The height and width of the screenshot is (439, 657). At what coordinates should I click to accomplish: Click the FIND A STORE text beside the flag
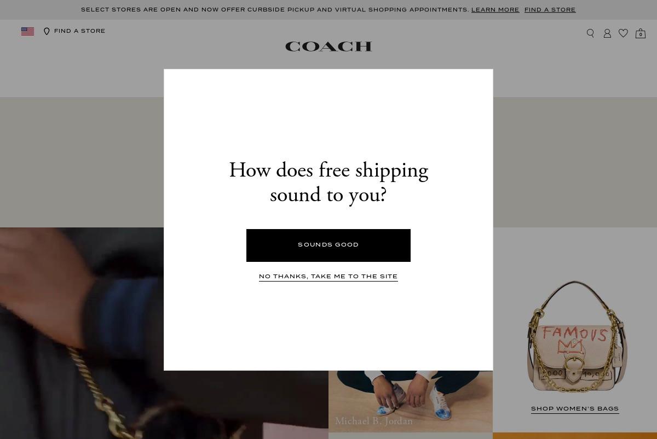[79, 31]
